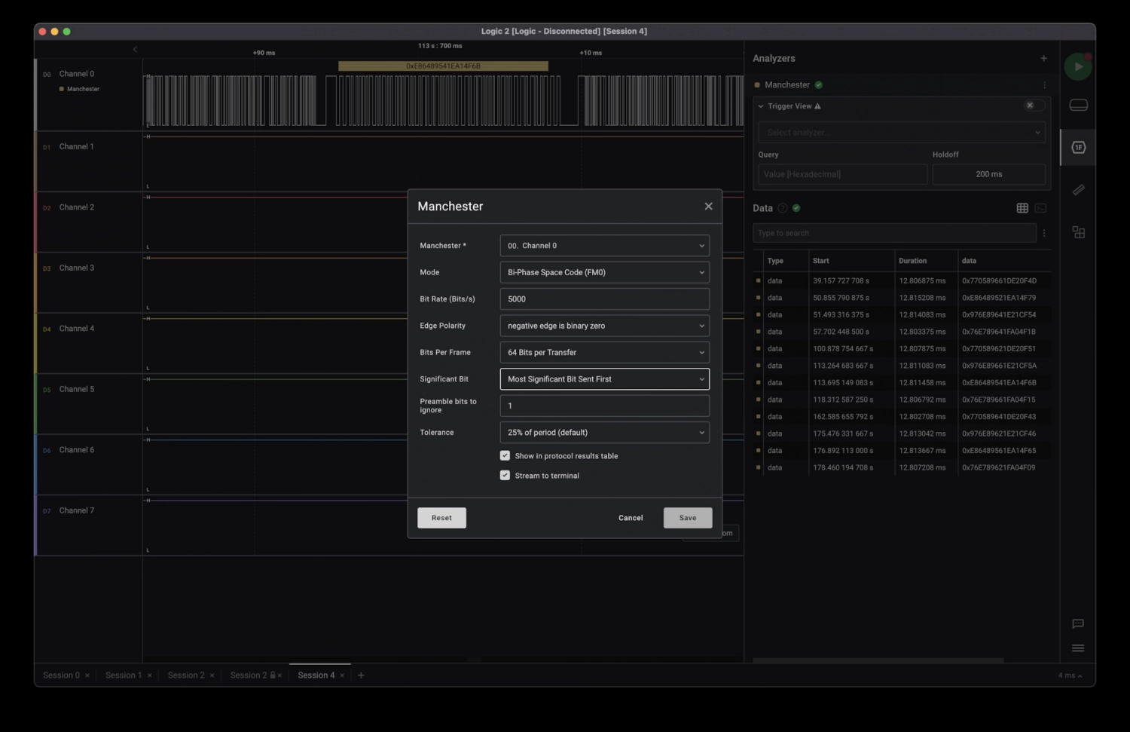Select Channel 3 label
Screen dimensions: 1130x732
[x=77, y=268]
